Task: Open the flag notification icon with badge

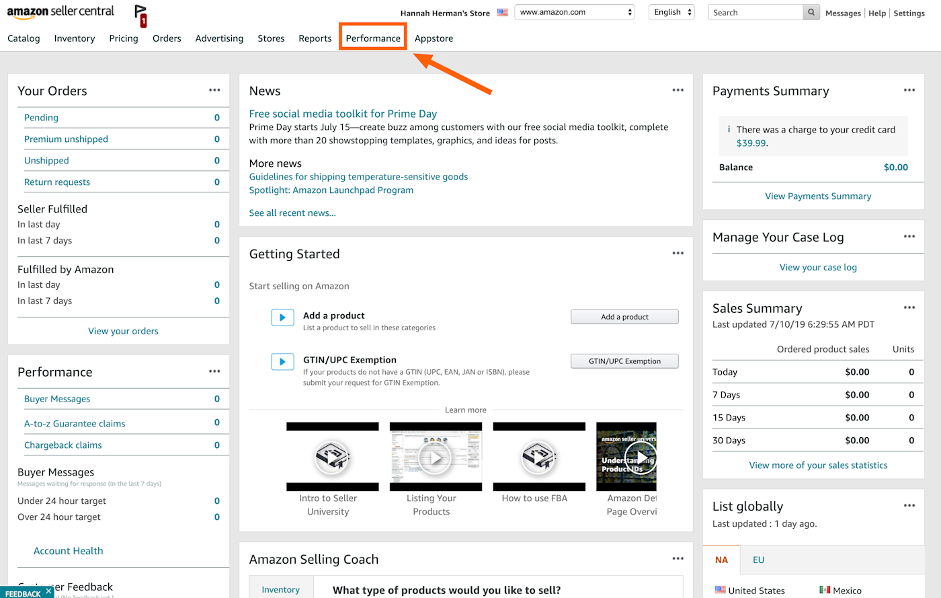Action: coord(140,16)
